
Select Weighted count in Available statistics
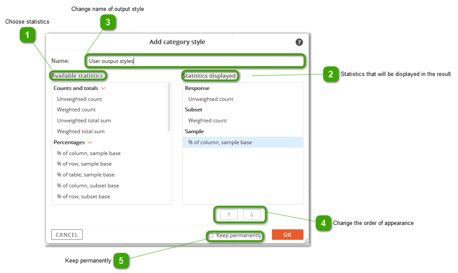coord(76,110)
